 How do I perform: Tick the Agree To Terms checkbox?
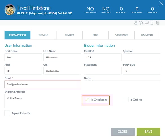7,113
